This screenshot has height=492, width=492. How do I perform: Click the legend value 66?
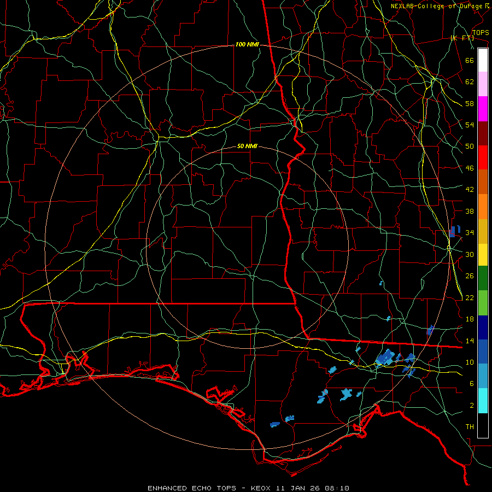(470, 60)
